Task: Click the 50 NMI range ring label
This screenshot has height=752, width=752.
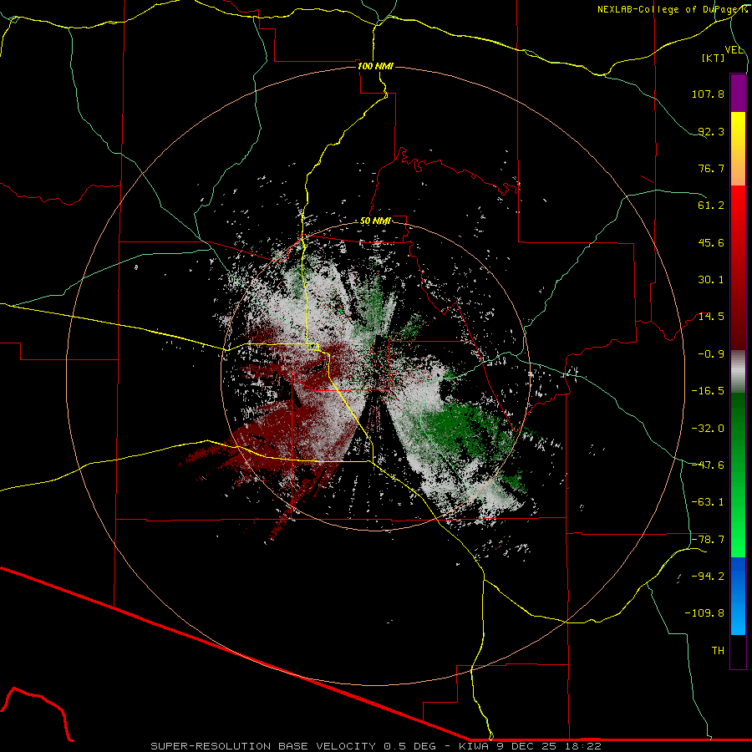Action: (x=375, y=221)
